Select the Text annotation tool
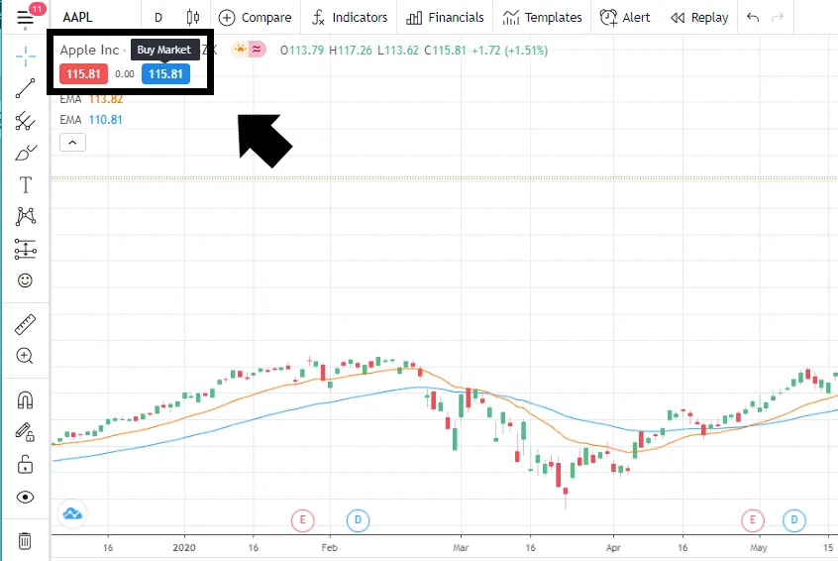The width and height of the screenshot is (838, 561). tap(25, 185)
